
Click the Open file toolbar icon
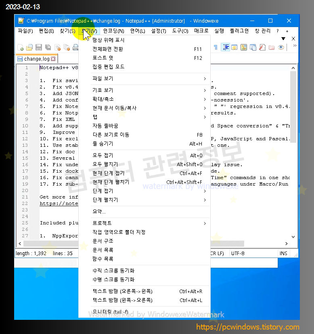pos(29,47)
